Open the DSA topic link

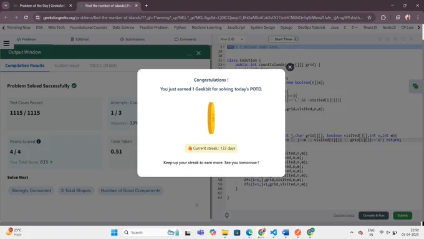pos(39,27)
